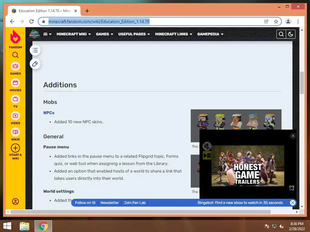
Task: Toggle play/pause on the video
Action: 207,156
